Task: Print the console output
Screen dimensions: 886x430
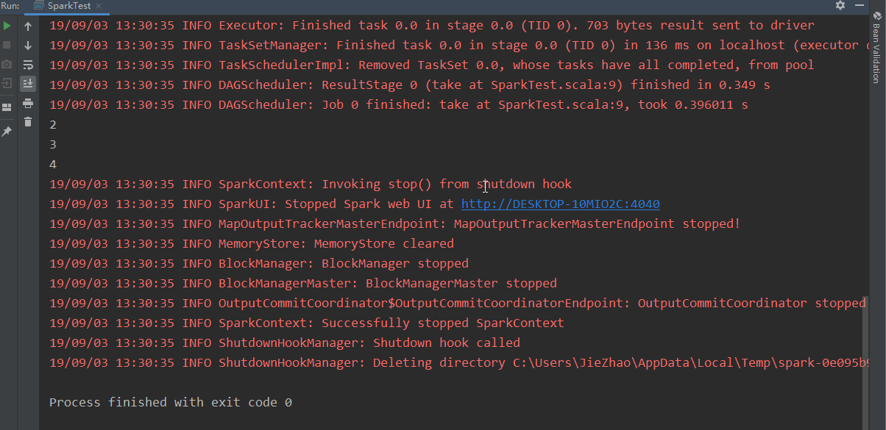Action: click(x=28, y=103)
